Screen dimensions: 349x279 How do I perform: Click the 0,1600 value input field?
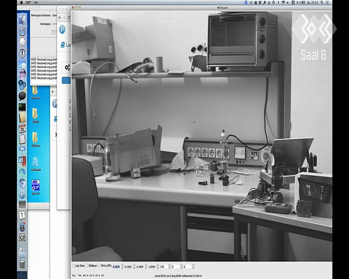tap(128, 266)
